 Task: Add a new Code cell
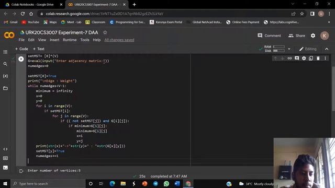pyautogui.click(x=21, y=49)
